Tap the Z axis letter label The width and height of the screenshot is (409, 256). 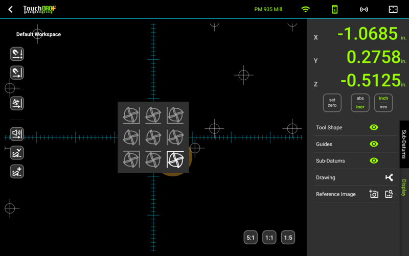pyautogui.click(x=315, y=84)
